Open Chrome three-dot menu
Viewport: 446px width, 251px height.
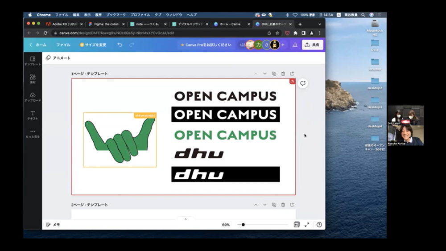320,33
